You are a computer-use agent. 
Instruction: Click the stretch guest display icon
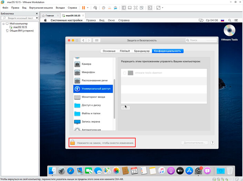[x=158, y=8]
